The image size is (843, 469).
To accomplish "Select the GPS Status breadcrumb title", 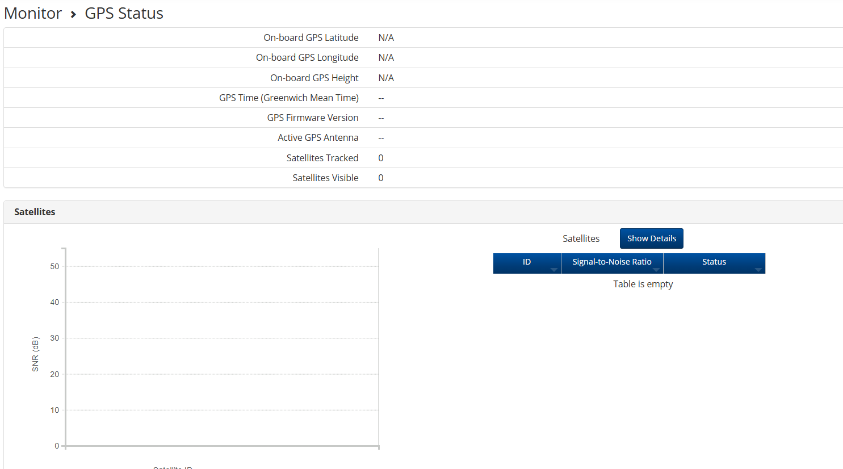I will point(124,14).
